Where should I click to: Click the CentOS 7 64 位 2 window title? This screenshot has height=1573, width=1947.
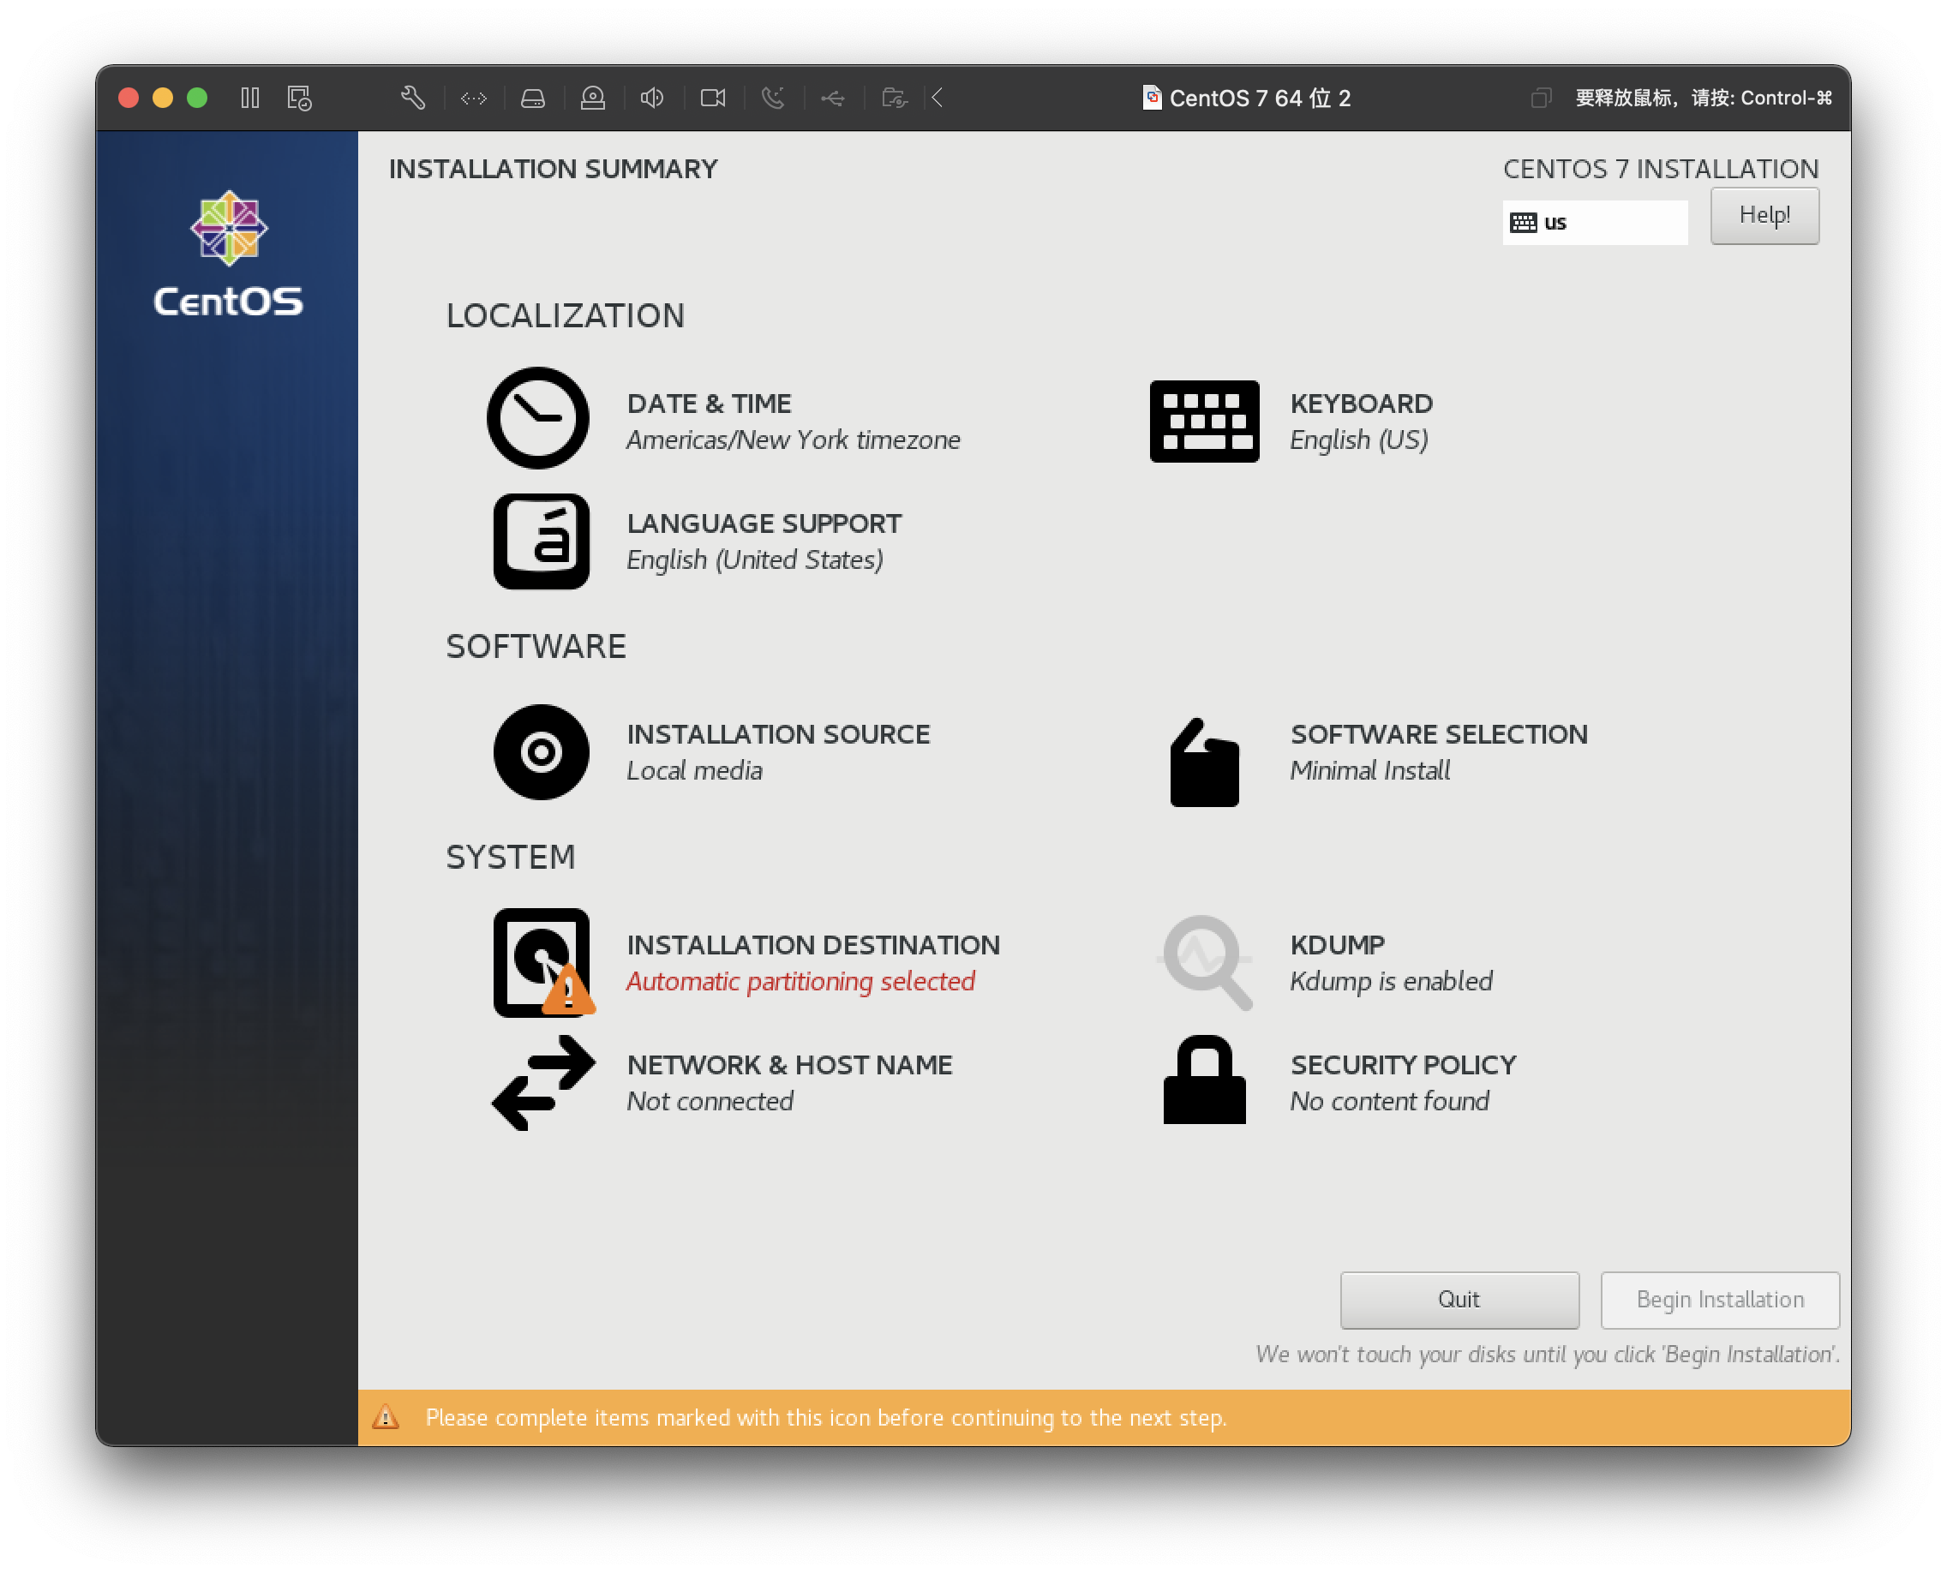[1260, 98]
